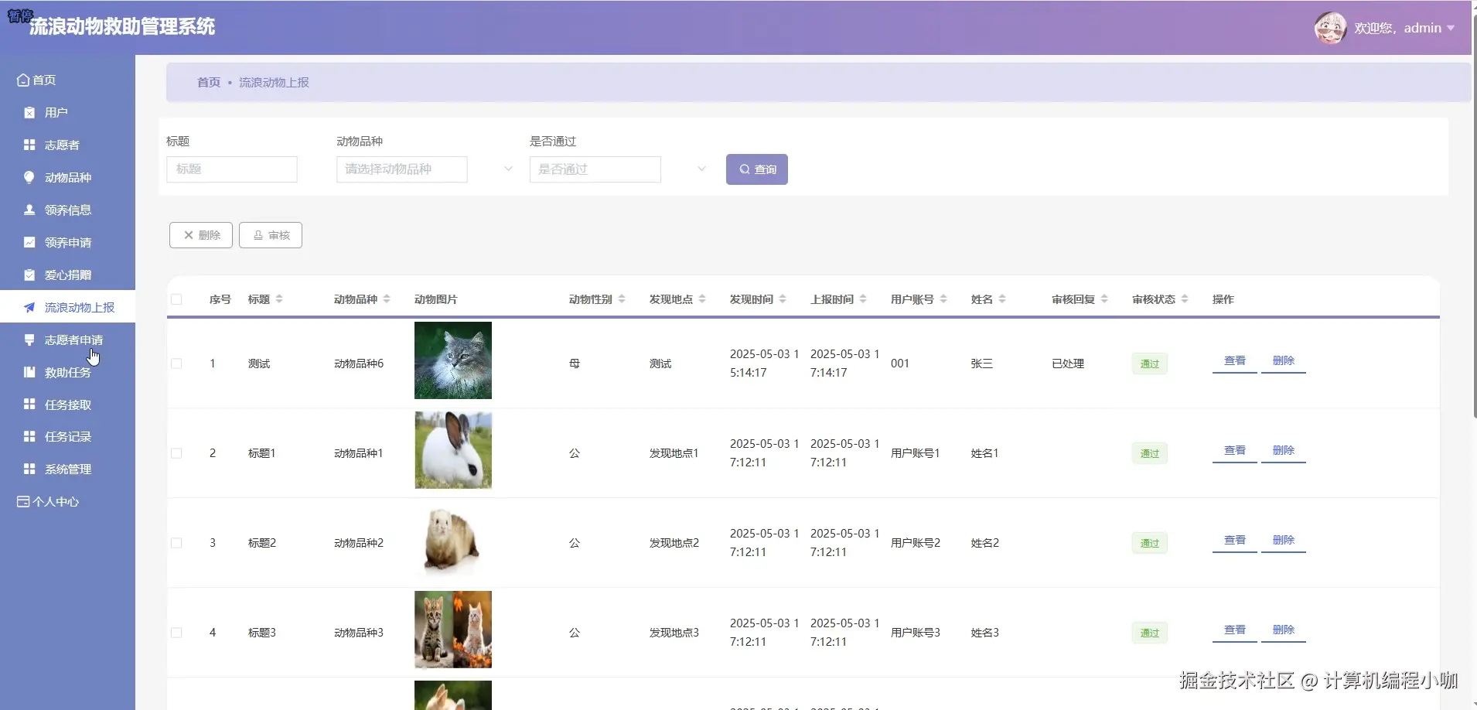Click the 查询 search button
The image size is (1477, 710).
[x=757, y=169]
